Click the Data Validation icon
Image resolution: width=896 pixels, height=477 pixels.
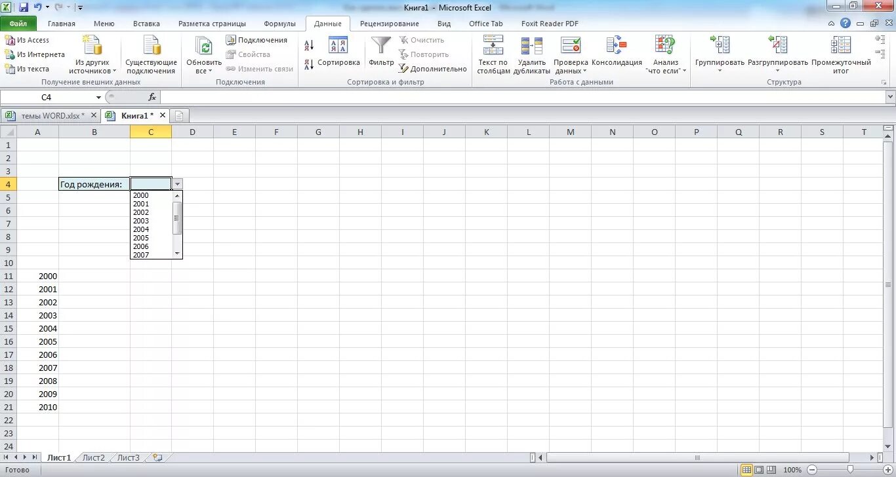click(x=571, y=46)
